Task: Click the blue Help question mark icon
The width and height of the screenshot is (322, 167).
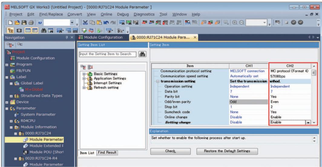Action: (40, 23)
